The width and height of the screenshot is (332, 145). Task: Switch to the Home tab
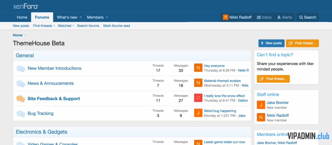(x=22, y=17)
